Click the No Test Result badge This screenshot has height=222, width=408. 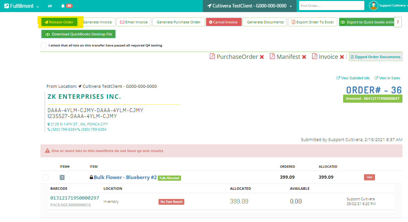[171, 202]
